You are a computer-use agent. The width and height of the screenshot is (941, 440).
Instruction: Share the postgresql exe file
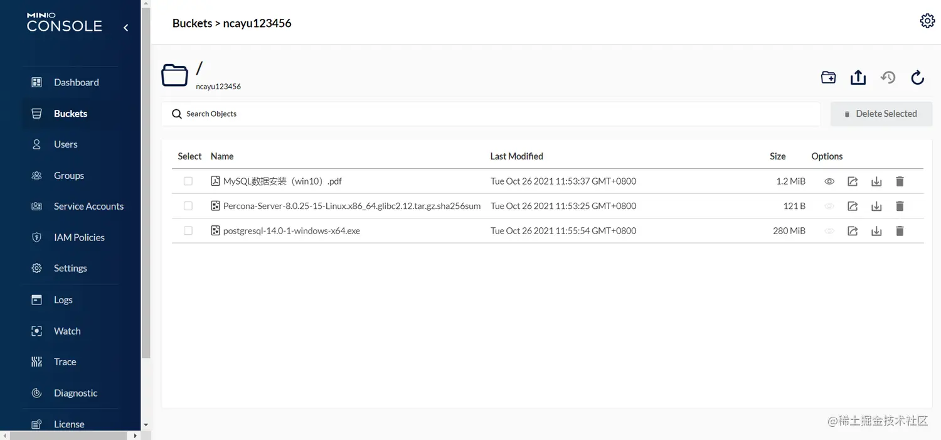[x=853, y=231]
